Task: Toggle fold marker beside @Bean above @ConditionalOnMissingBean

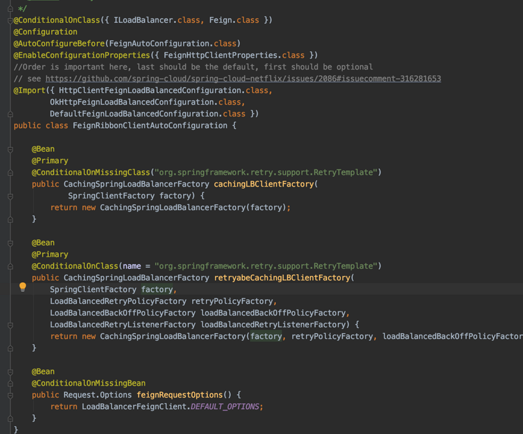Action: tap(10, 372)
